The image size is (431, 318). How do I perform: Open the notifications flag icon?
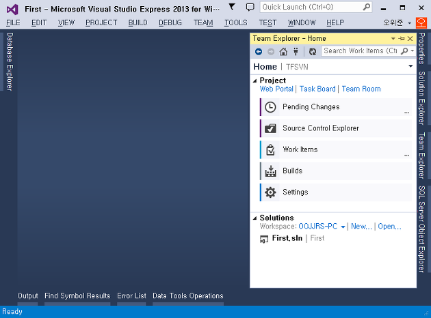point(232,7)
